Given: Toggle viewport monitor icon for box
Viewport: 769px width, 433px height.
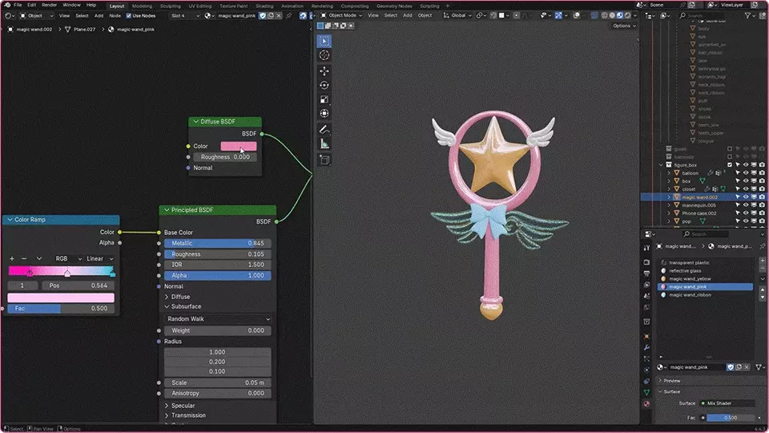Looking at the screenshot, I should (x=755, y=181).
